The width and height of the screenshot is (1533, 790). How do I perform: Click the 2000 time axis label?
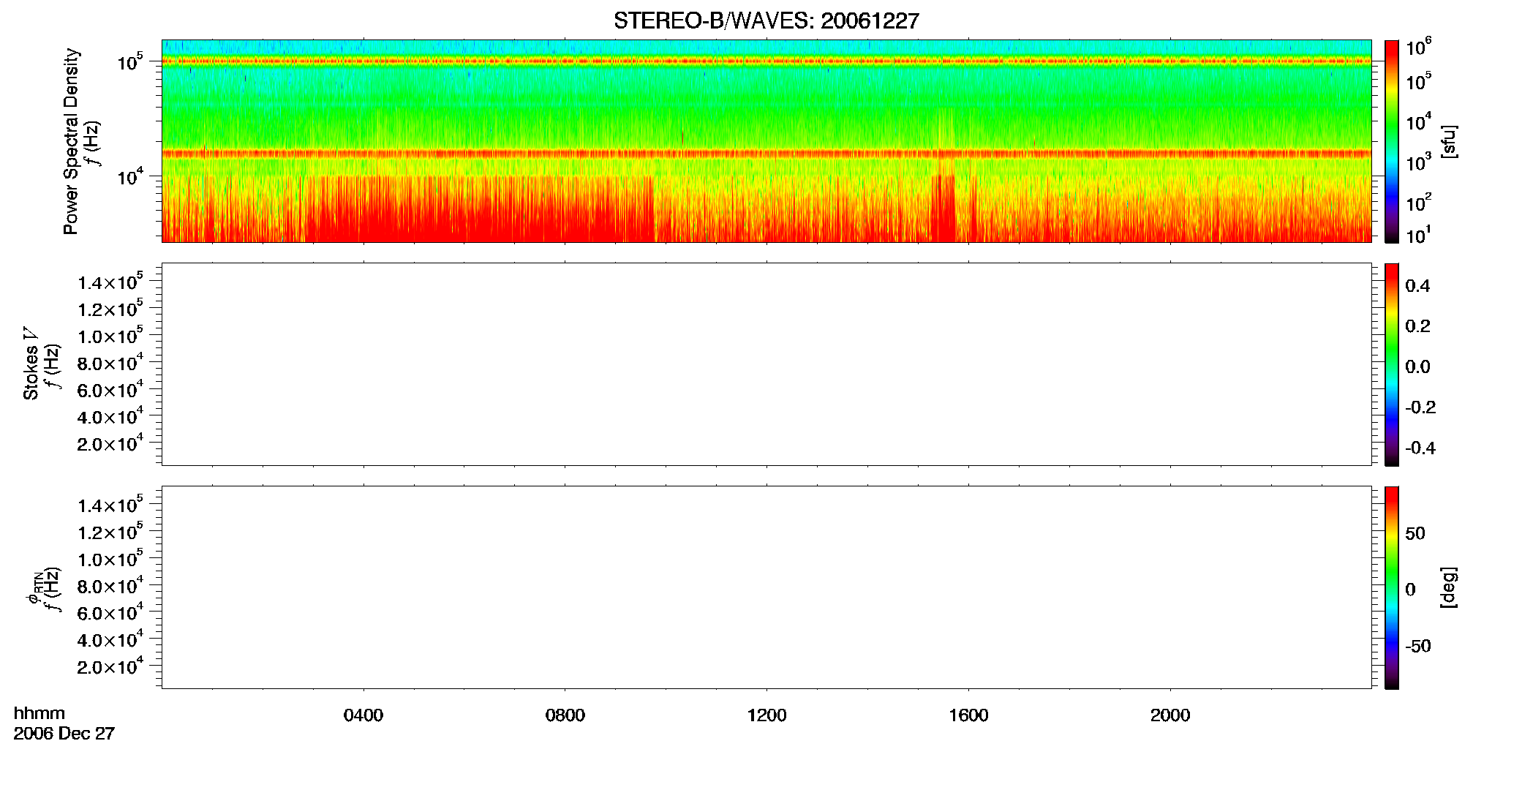[1170, 715]
